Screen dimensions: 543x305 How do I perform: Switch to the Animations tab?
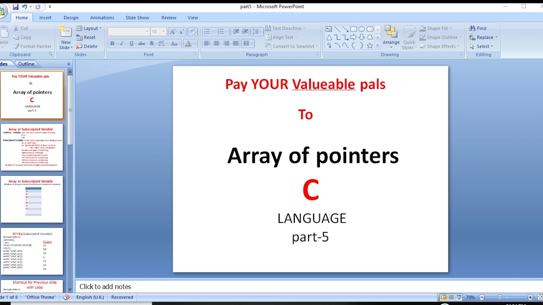[x=102, y=18]
